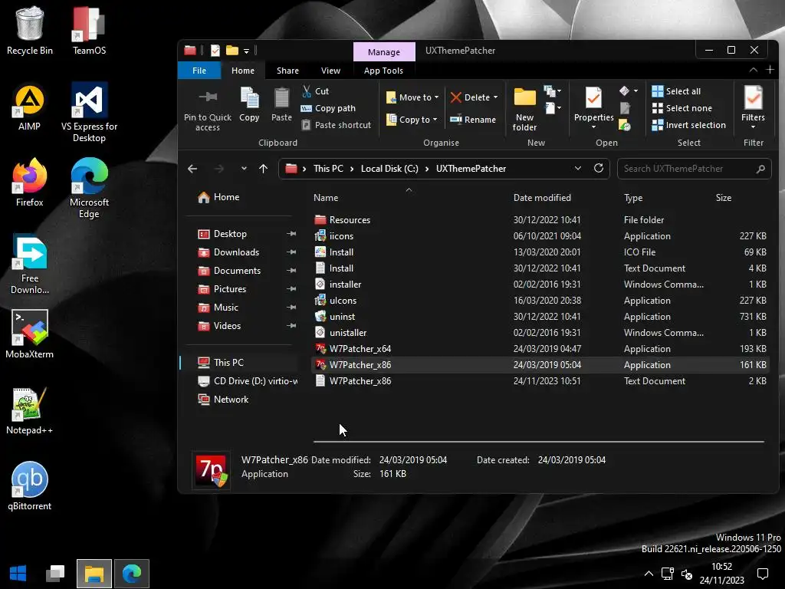
Task: Select the Home ribbon tab
Action: 243,71
